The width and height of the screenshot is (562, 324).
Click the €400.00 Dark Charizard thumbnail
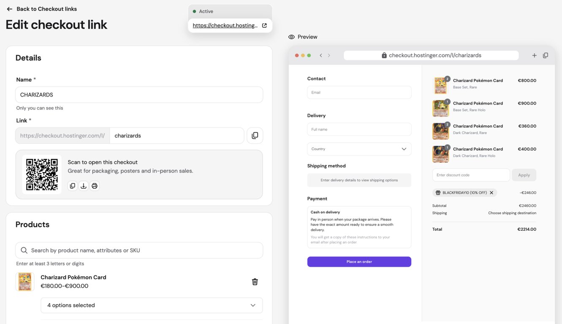[440, 154]
